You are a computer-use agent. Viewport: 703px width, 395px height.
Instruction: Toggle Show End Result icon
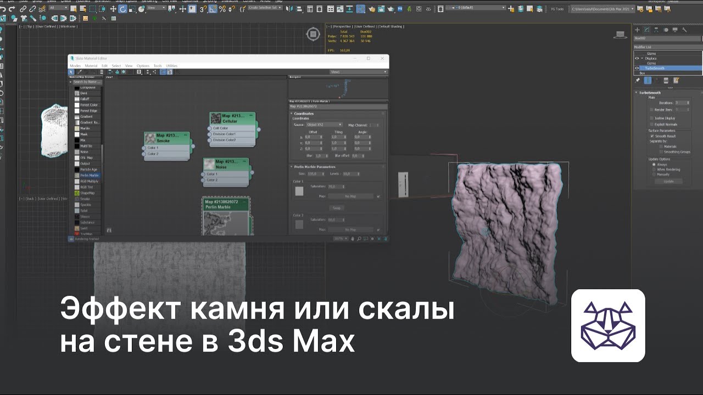(648, 80)
